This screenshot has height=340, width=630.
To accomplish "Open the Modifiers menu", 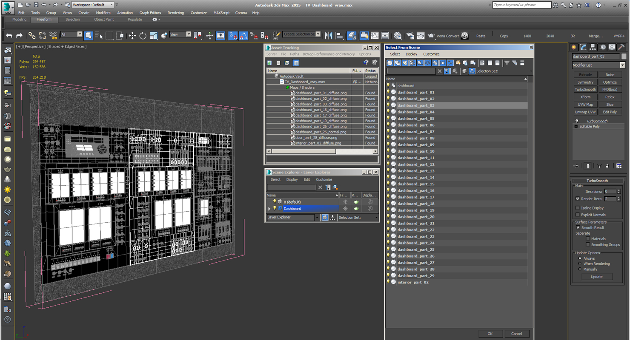I will 103,13.
